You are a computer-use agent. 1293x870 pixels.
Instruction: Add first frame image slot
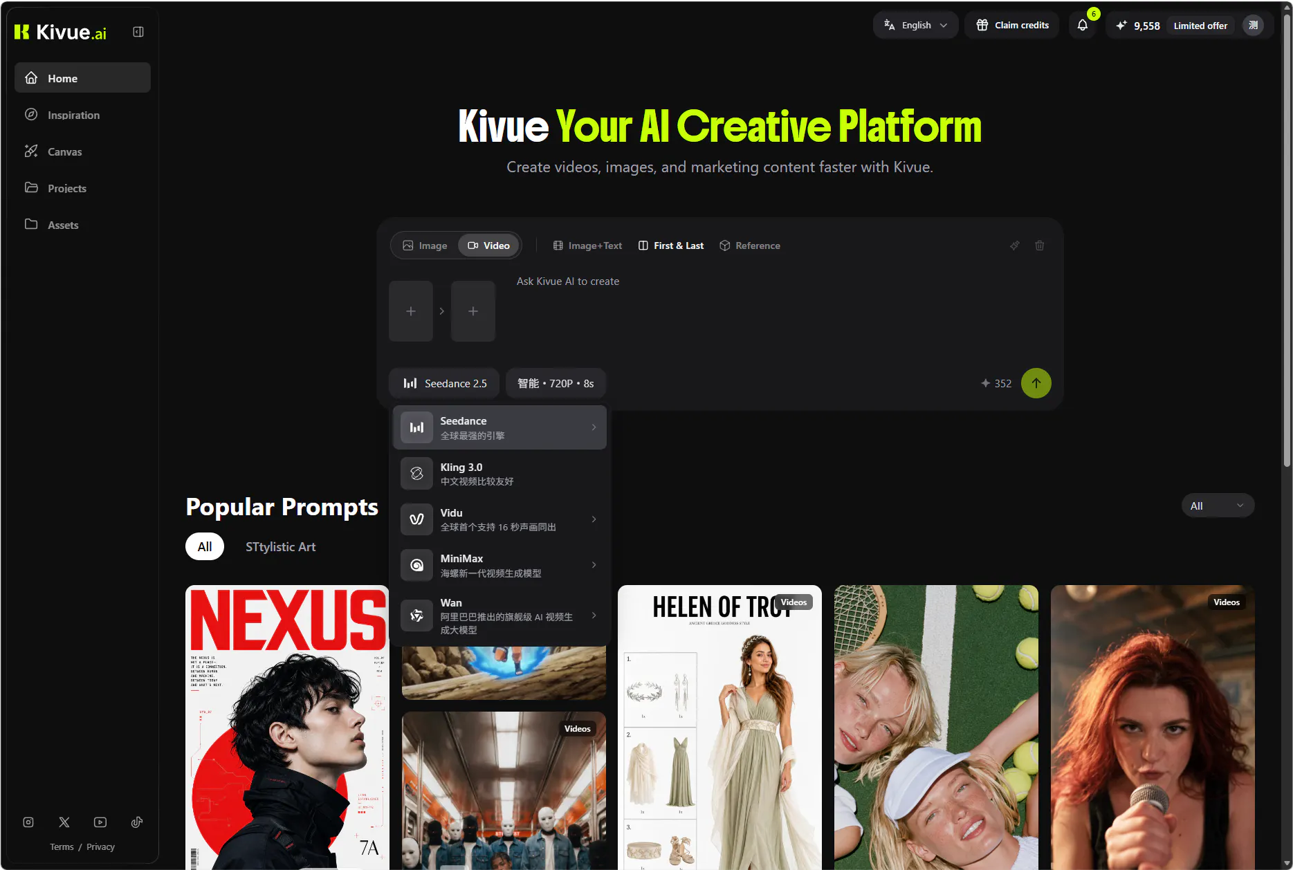click(x=411, y=311)
